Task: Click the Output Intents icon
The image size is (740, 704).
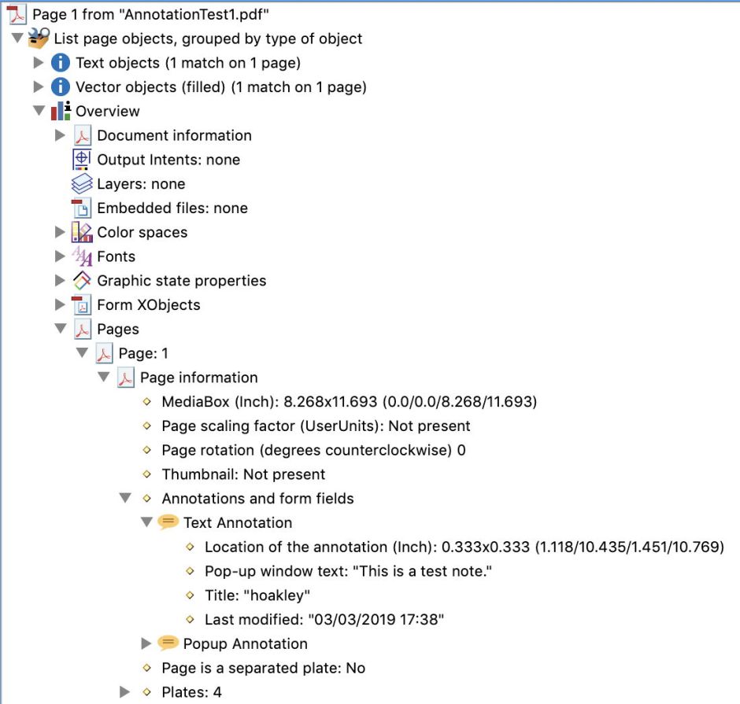Action: pyautogui.click(x=82, y=160)
